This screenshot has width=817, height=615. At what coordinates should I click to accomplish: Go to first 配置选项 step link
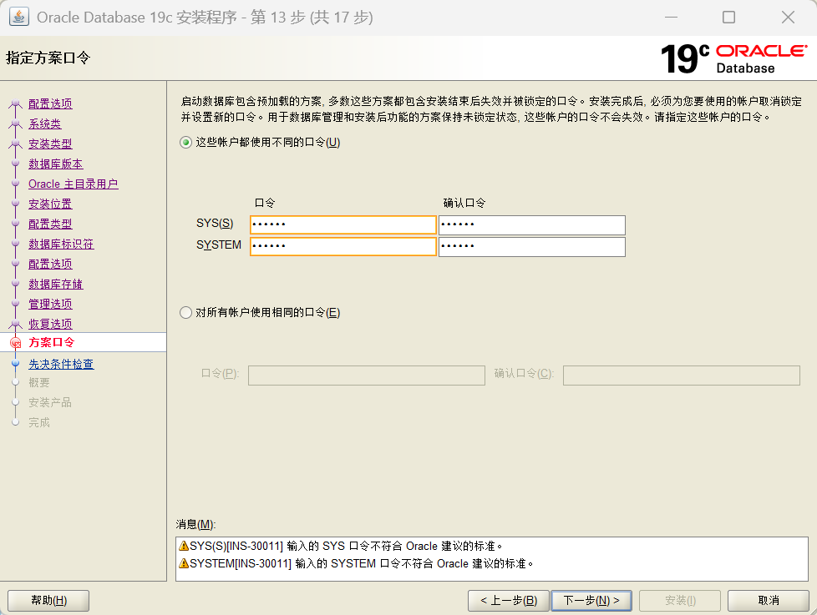[50, 103]
